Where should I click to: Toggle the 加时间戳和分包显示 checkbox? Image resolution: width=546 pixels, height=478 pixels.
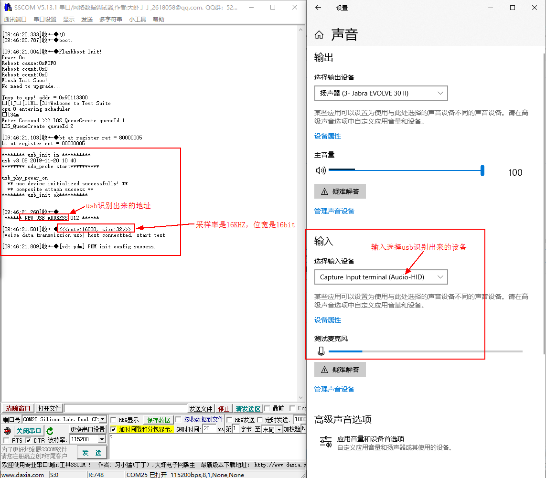coord(114,429)
